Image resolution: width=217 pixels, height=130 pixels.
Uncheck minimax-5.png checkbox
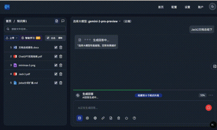tap(56, 65)
